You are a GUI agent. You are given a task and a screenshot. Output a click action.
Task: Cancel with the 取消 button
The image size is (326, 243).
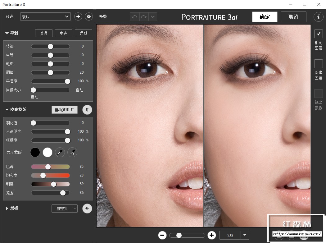pos(294,17)
